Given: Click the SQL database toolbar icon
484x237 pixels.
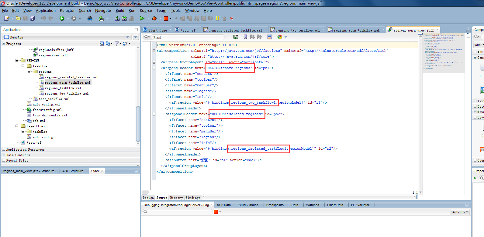Looking at the screenshot, I should click(101, 18).
